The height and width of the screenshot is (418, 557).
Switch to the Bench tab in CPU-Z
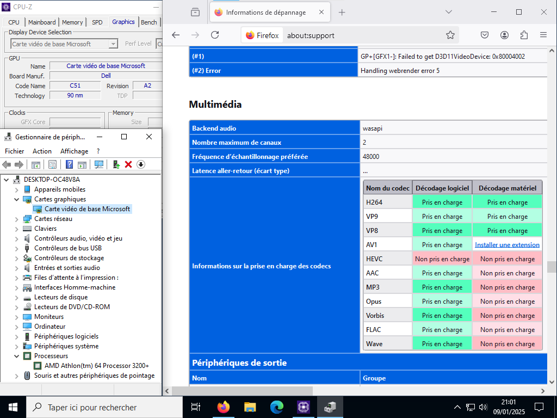tap(149, 22)
